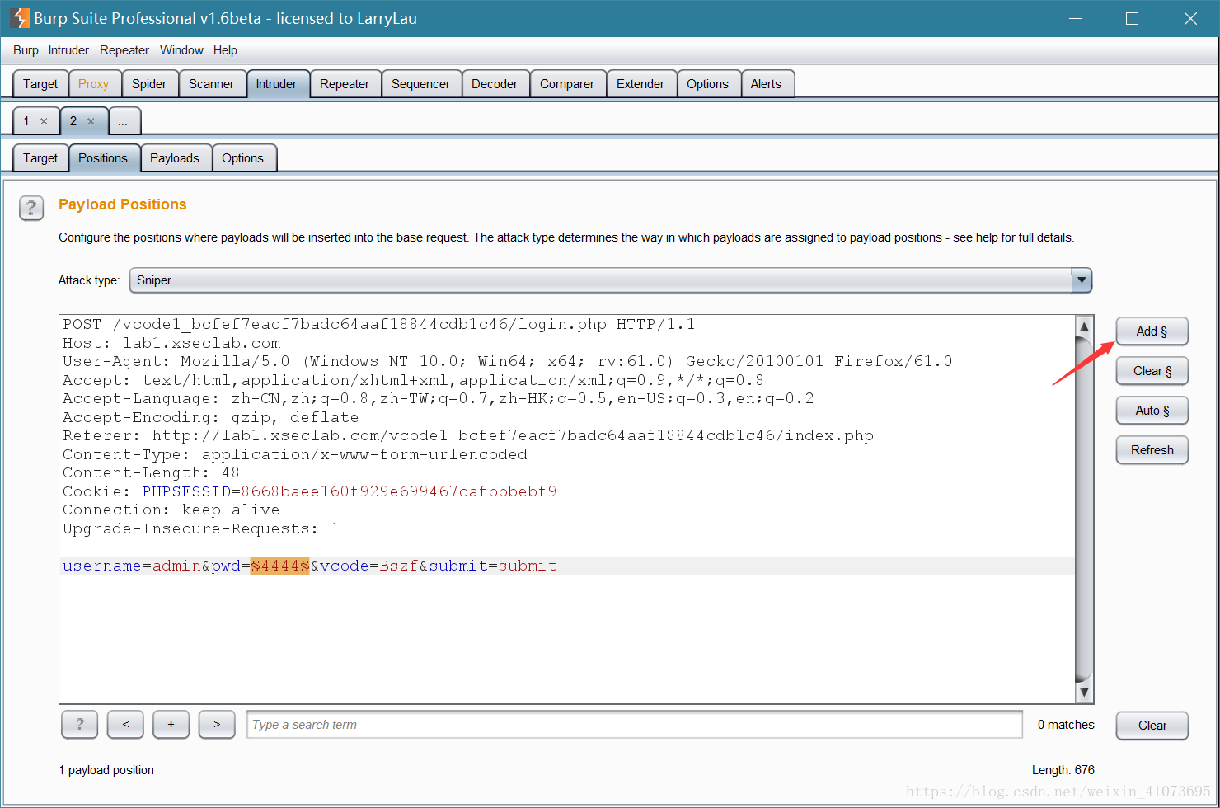Viewport: 1220px width, 808px height.
Task: Click the '1 payload position' status text
Action: coord(106,770)
